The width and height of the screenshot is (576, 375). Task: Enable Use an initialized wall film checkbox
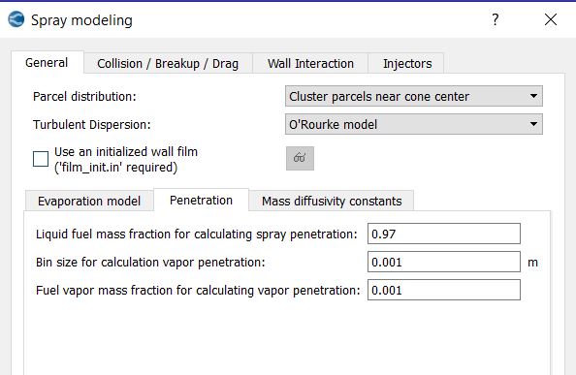point(41,159)
